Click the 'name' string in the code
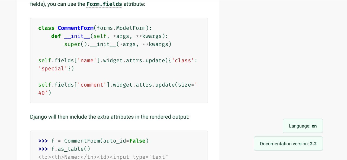The image size is (347, 160). point(87,61)
